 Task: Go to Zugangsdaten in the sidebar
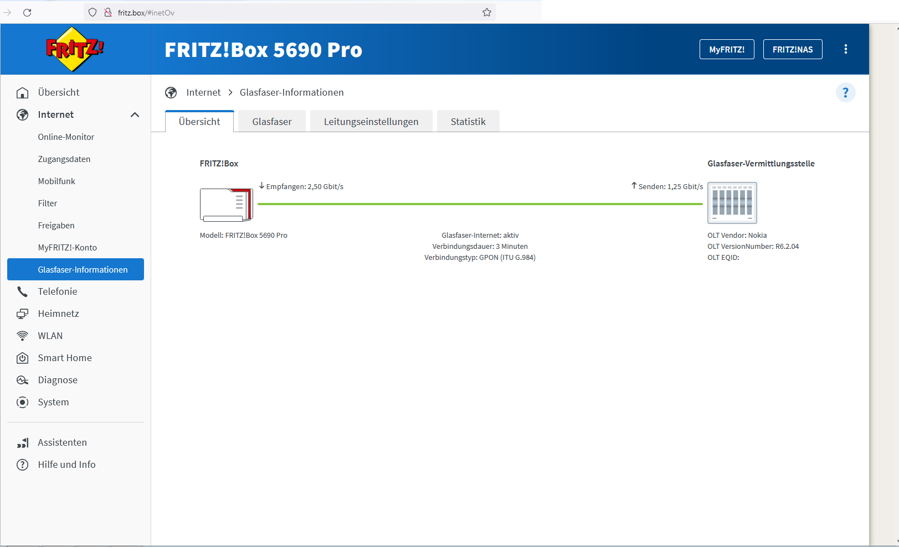(x=64, y=159)
